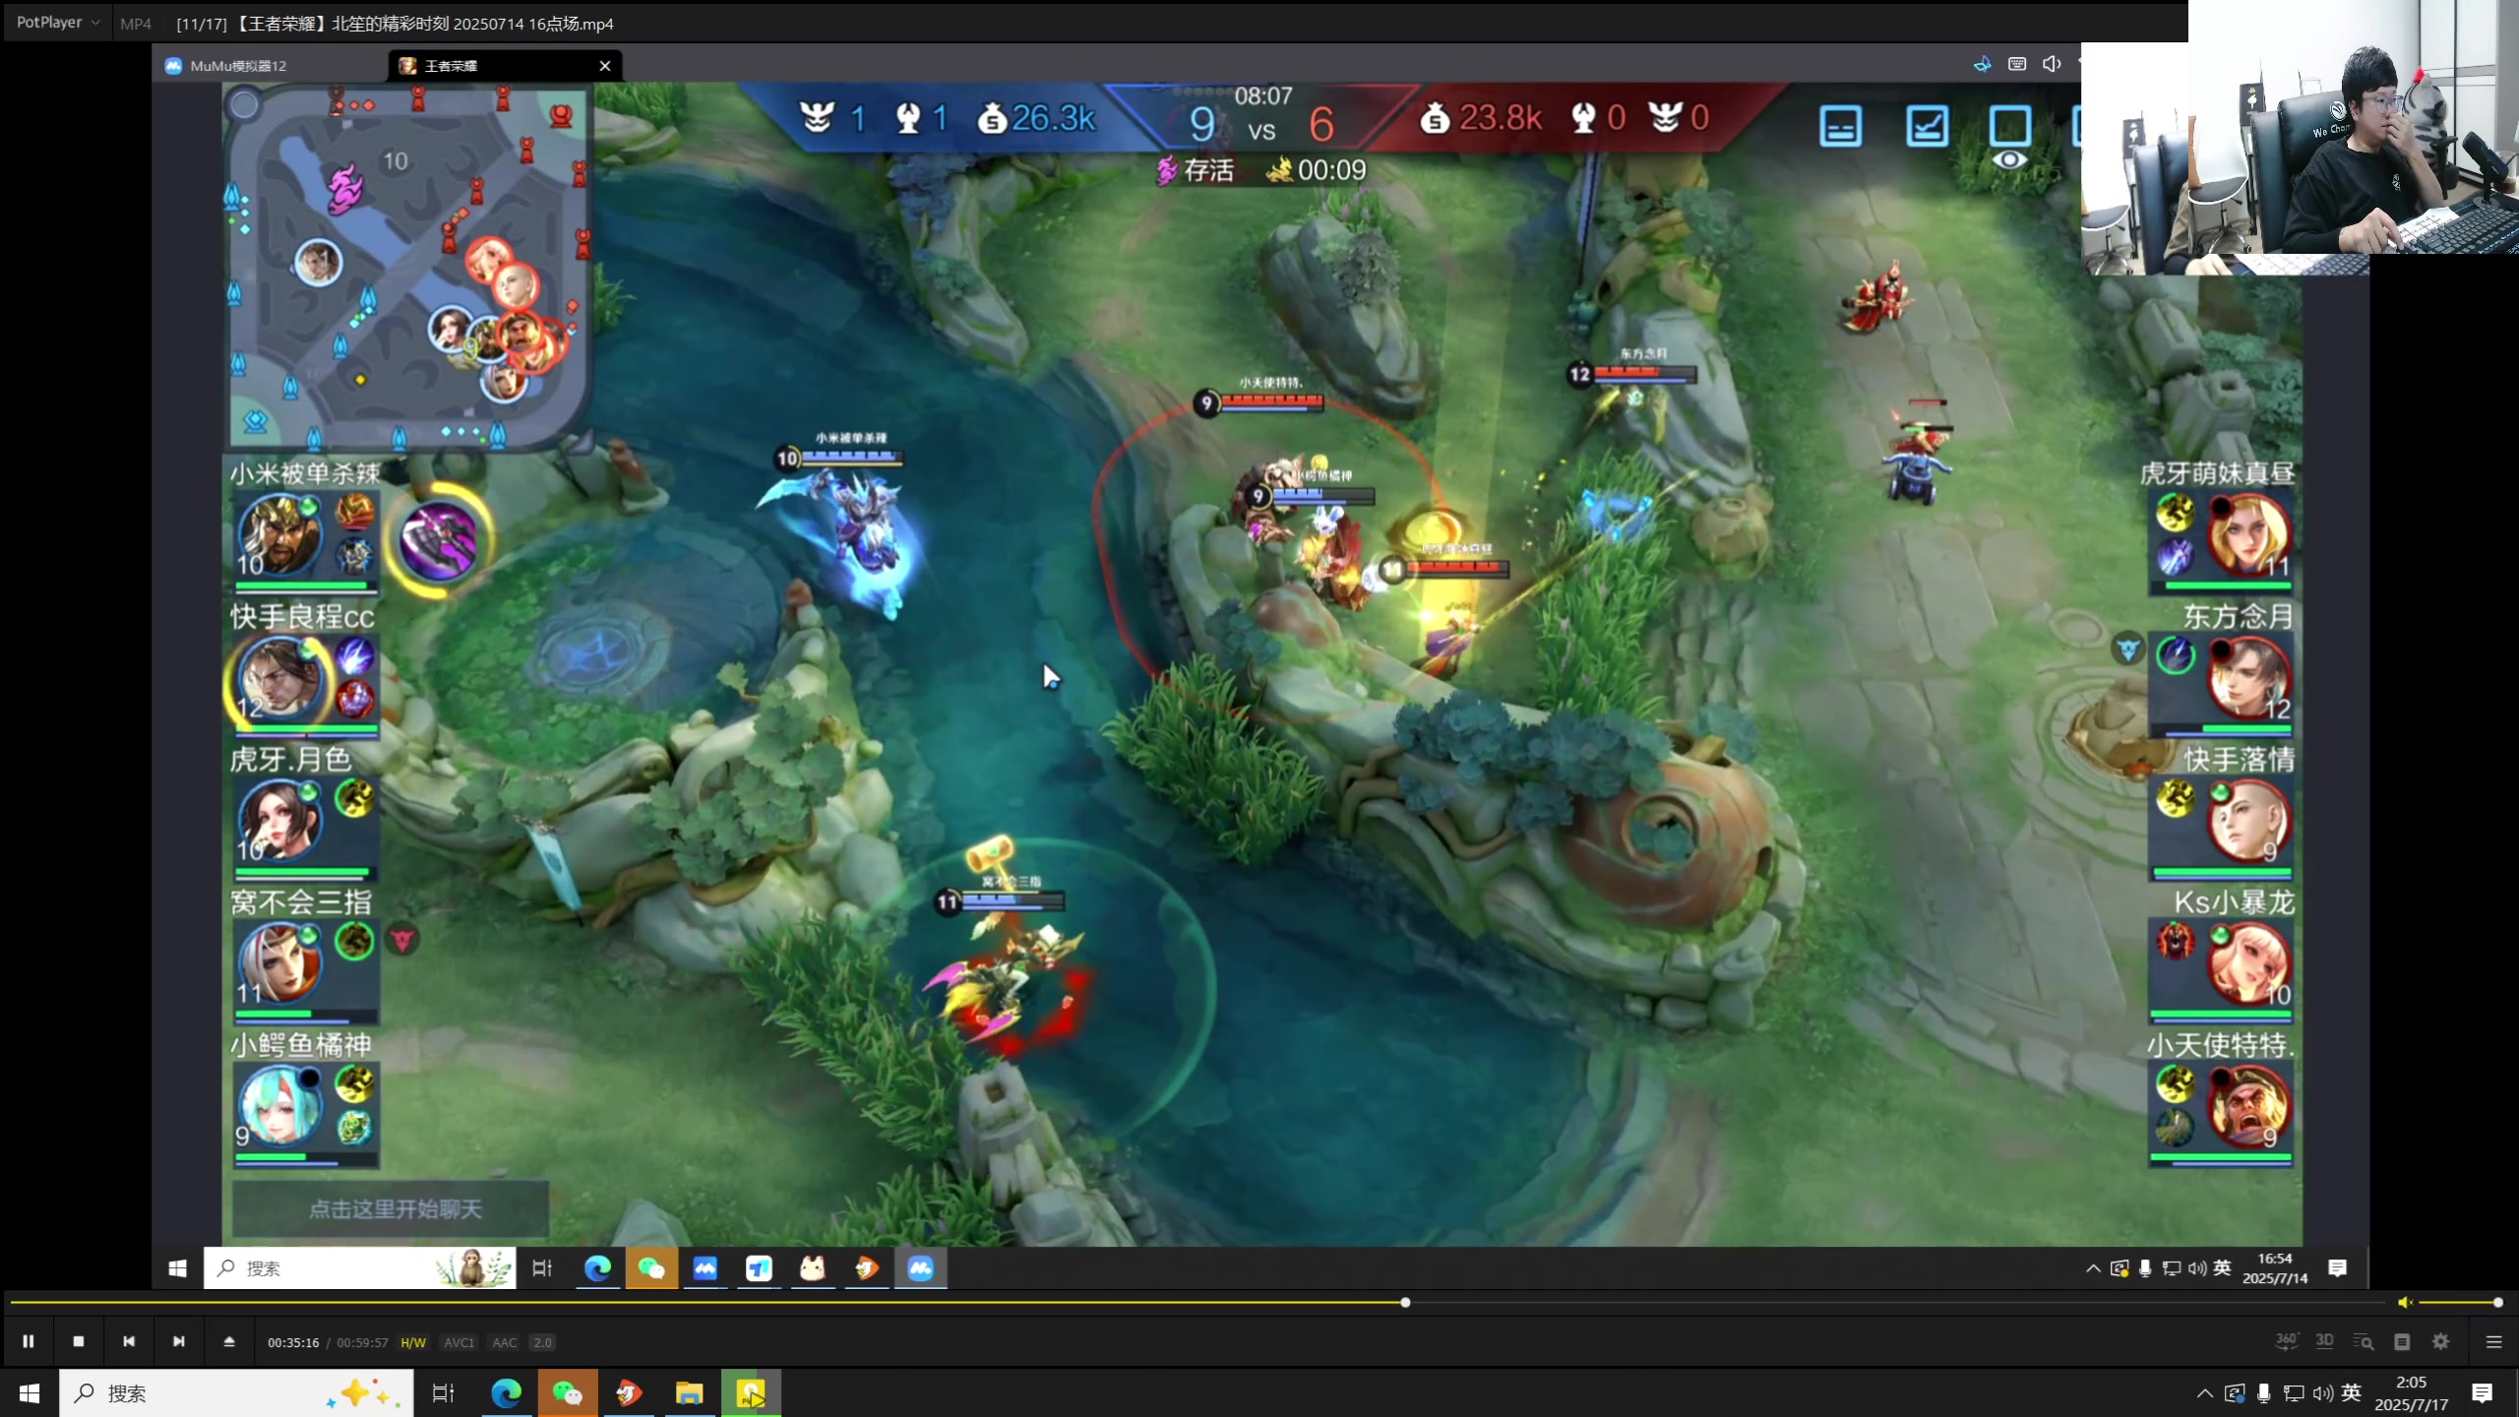The image size is (2519, 1417).
Task: Open the playlist search icon
Action: coord(2364,1341)
